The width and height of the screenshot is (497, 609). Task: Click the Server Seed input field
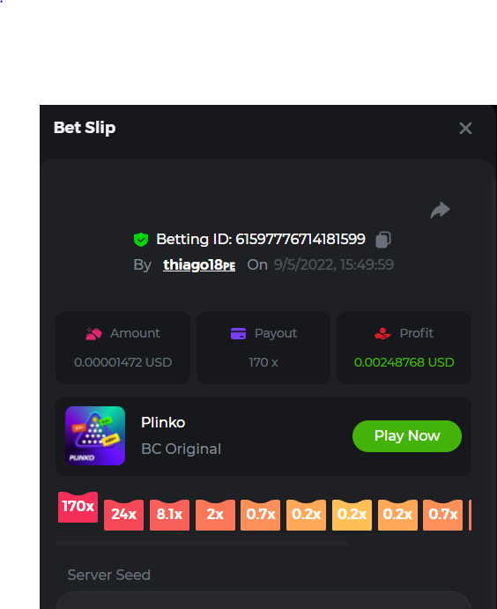tap(263, 600)
